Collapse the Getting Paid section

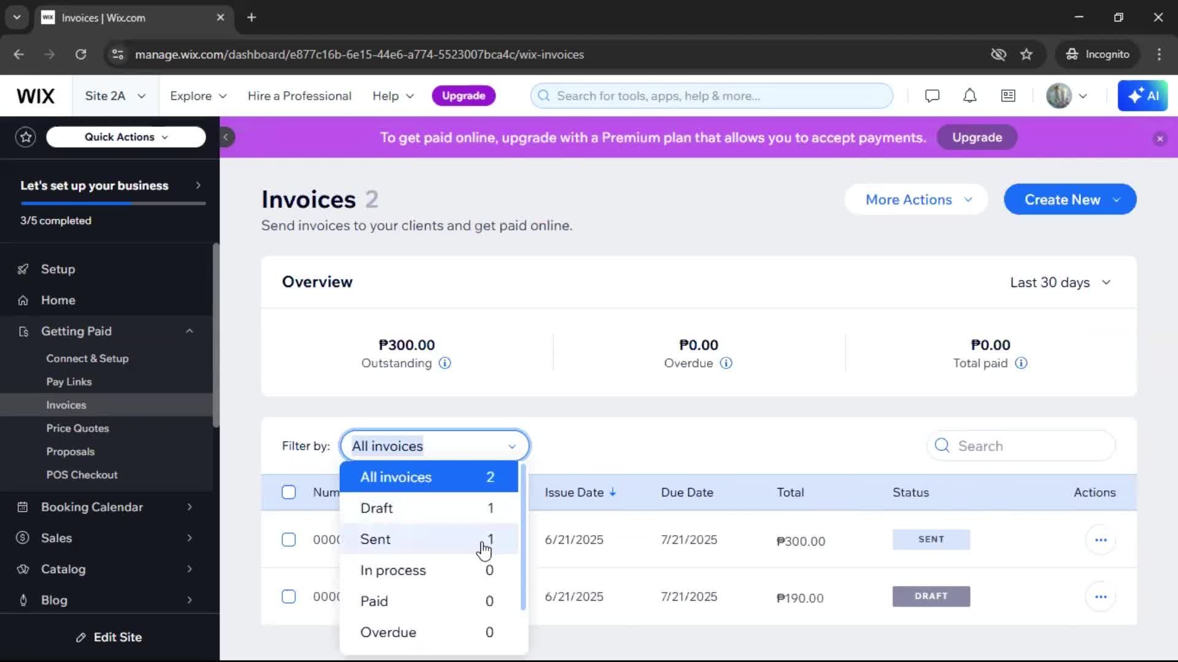(x=106, y=331)
